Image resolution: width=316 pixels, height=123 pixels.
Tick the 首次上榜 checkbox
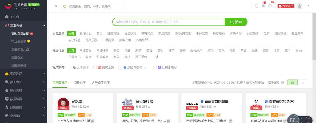(95, 68)
